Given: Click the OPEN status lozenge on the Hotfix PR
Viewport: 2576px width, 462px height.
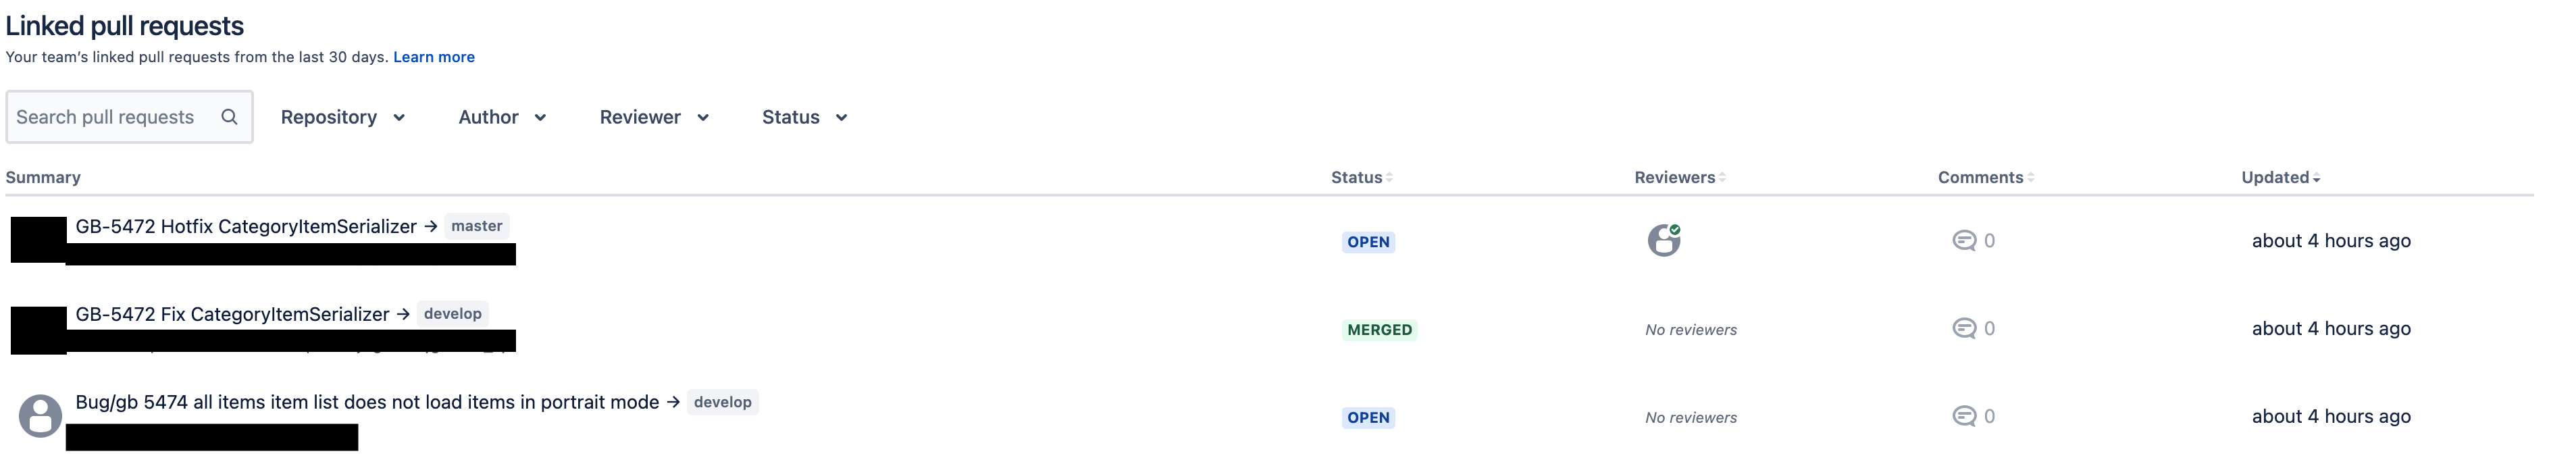Looking at the screenshot, I should (1369, 241).
